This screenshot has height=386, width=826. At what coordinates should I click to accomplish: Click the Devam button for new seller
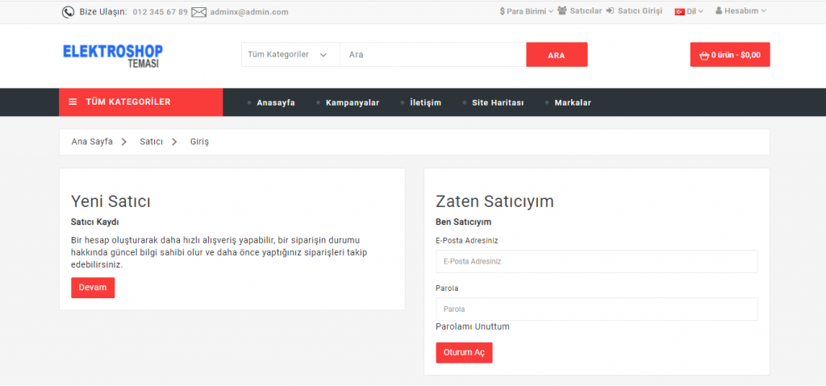click(x=93, y=288)
